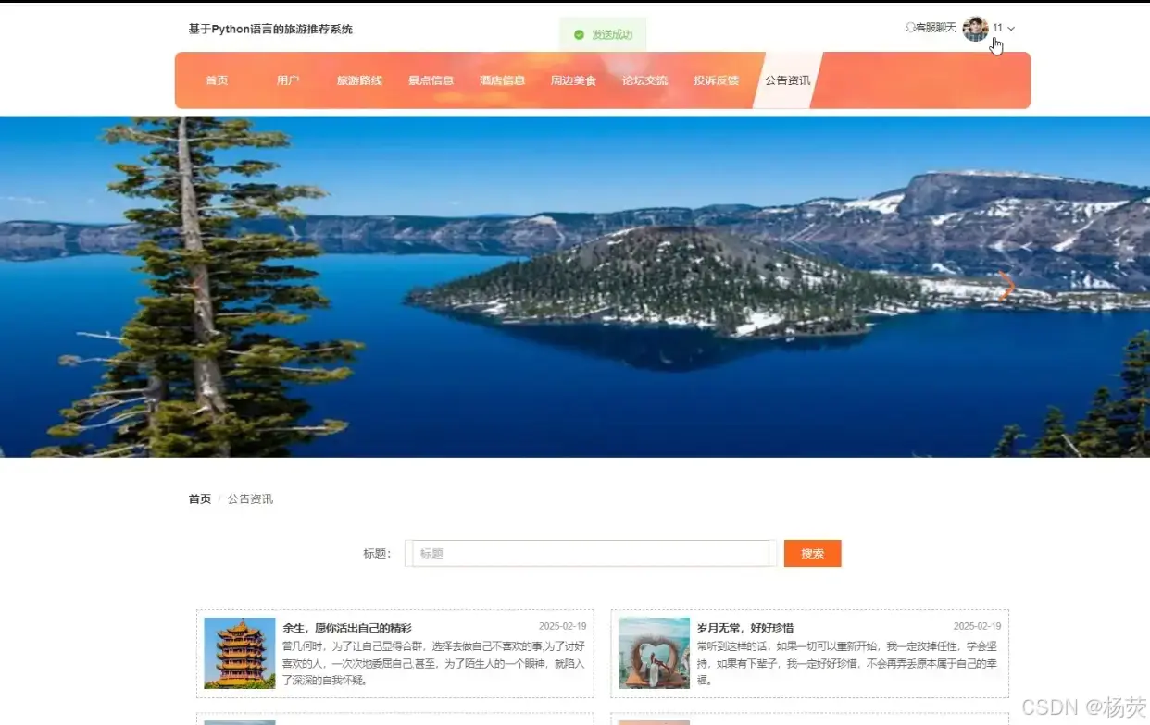
Task: Click the site title 基于Python语言的旅游推荐系统
Action: 270,30
